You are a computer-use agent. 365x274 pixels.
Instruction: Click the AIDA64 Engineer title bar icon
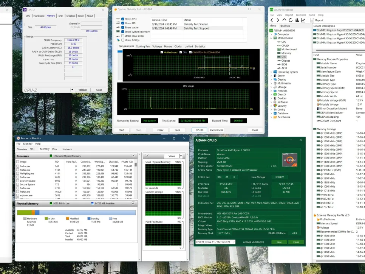pos(271,9)
